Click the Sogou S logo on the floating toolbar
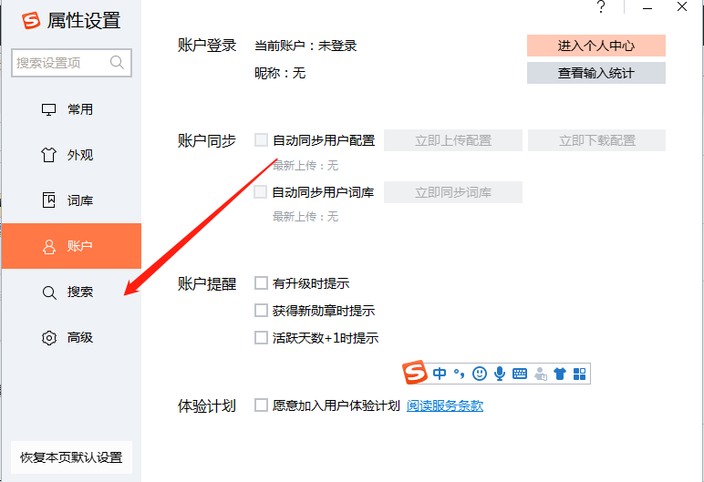Image resolution: width=704 pixels, height=482 pixels. pyautogui.click(x=414, y=373)
